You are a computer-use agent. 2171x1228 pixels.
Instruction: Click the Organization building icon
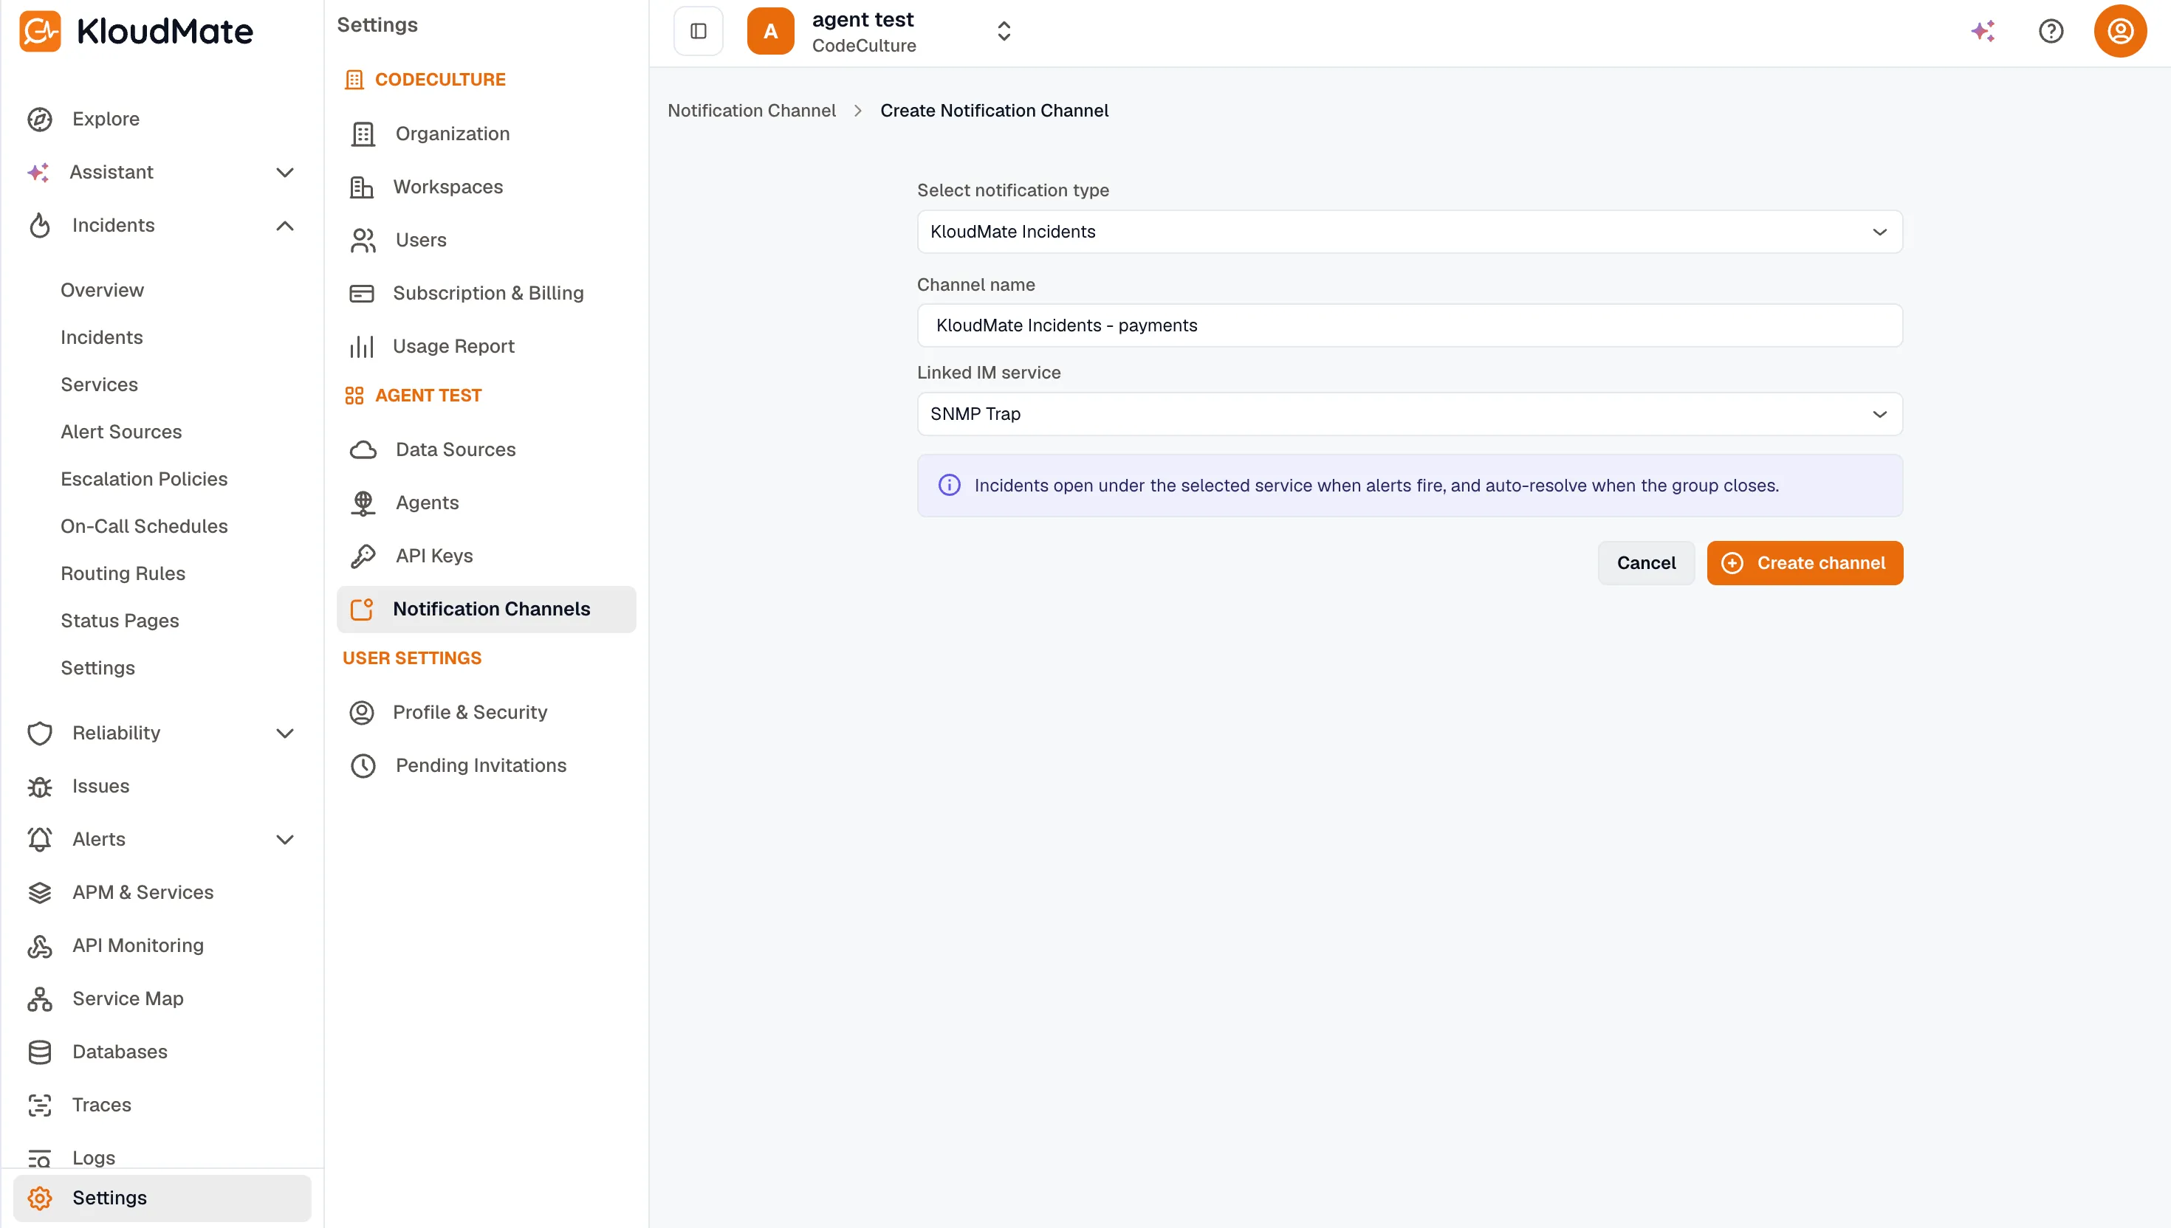tap(363, 134)
